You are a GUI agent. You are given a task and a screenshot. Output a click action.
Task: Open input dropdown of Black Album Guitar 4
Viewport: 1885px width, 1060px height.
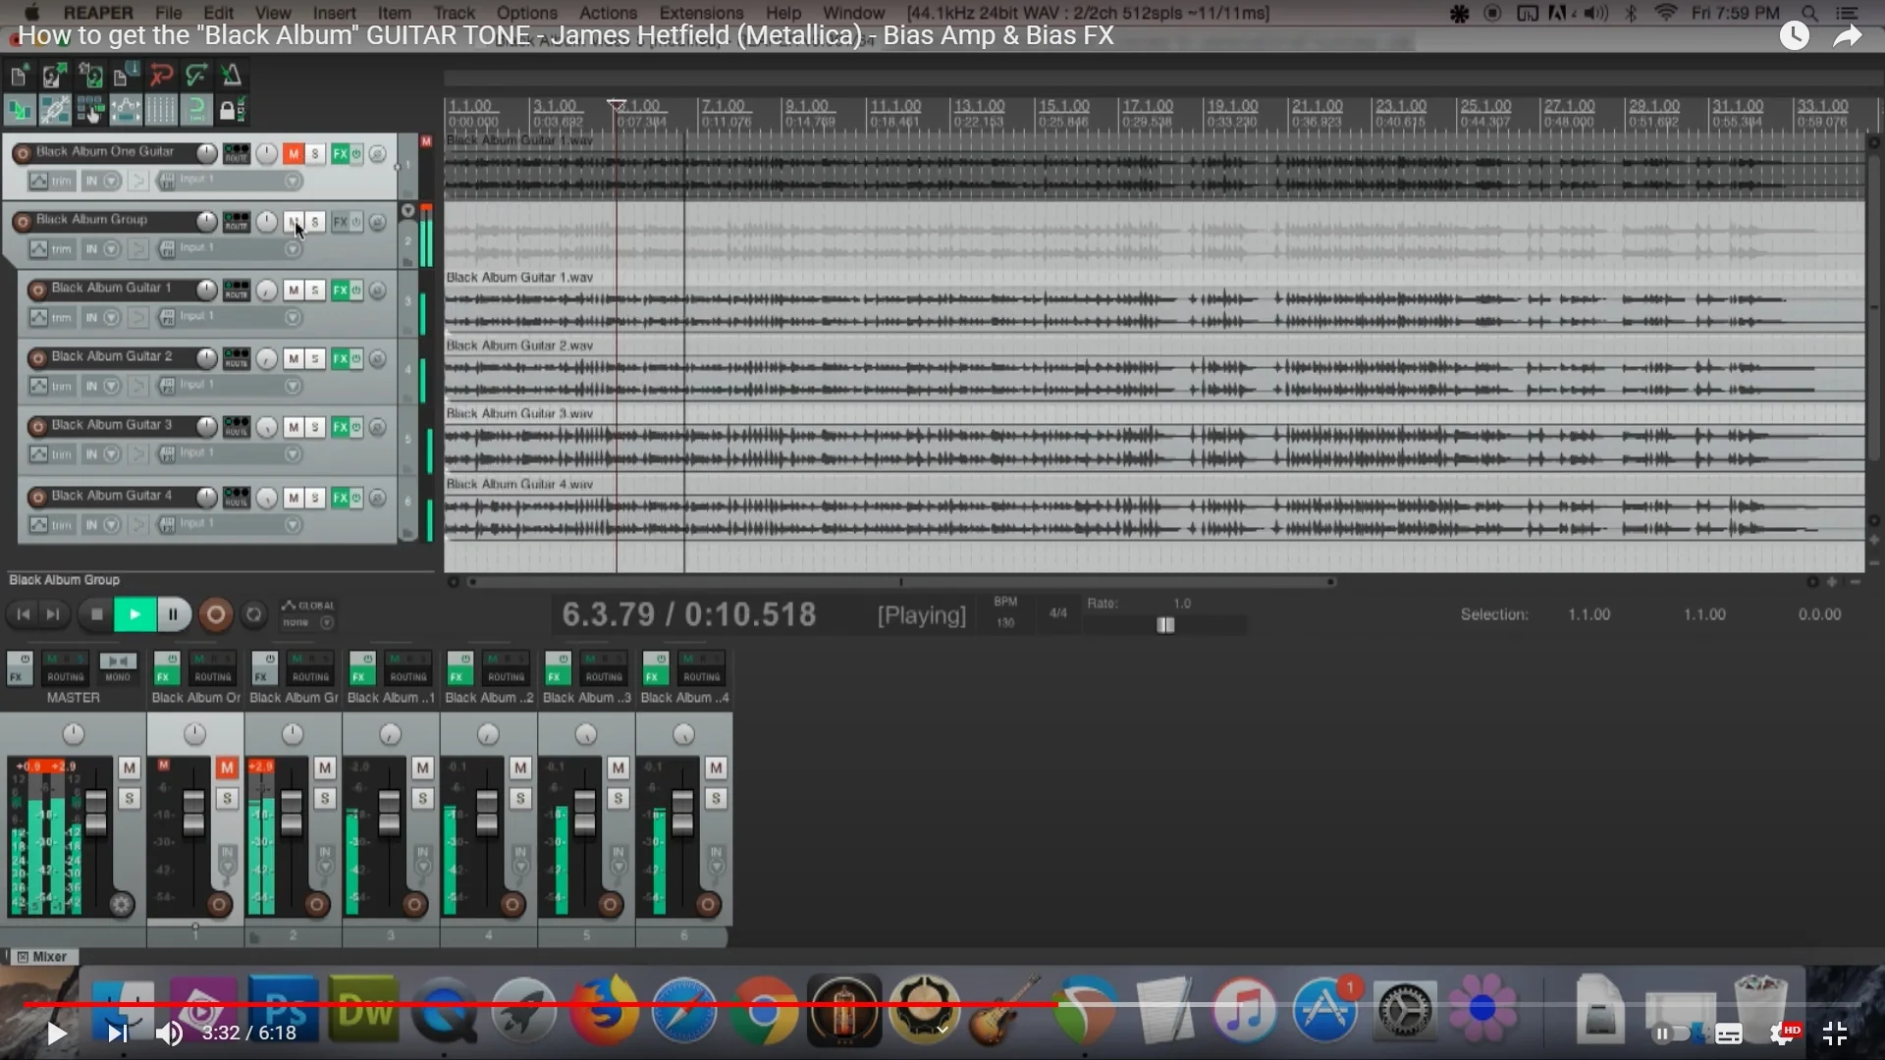(x=293, y=525)
